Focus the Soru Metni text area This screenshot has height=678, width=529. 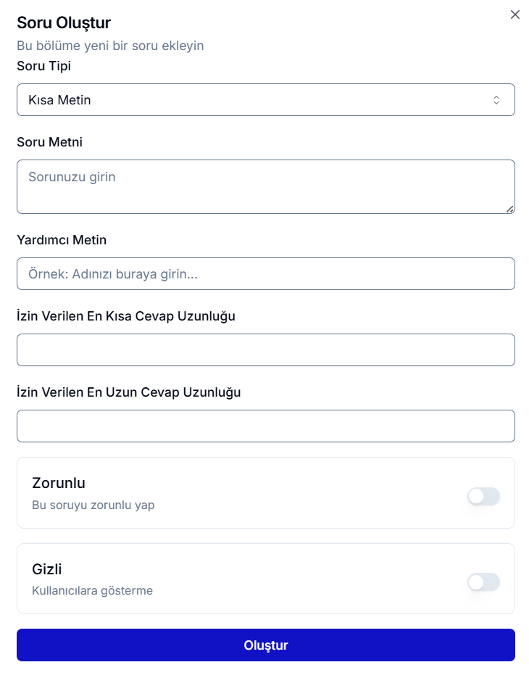[x=265, y=186]
